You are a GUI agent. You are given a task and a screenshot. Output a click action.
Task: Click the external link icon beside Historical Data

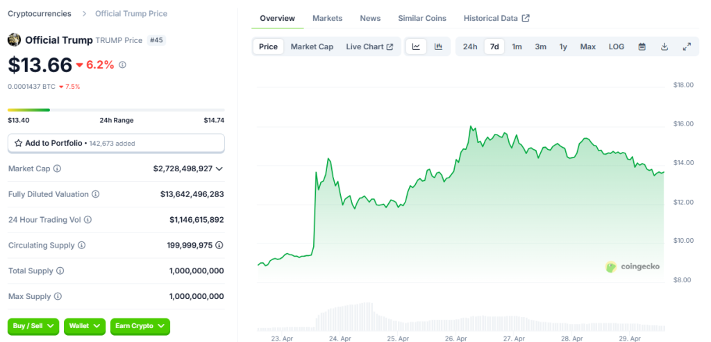coord(526,18)
